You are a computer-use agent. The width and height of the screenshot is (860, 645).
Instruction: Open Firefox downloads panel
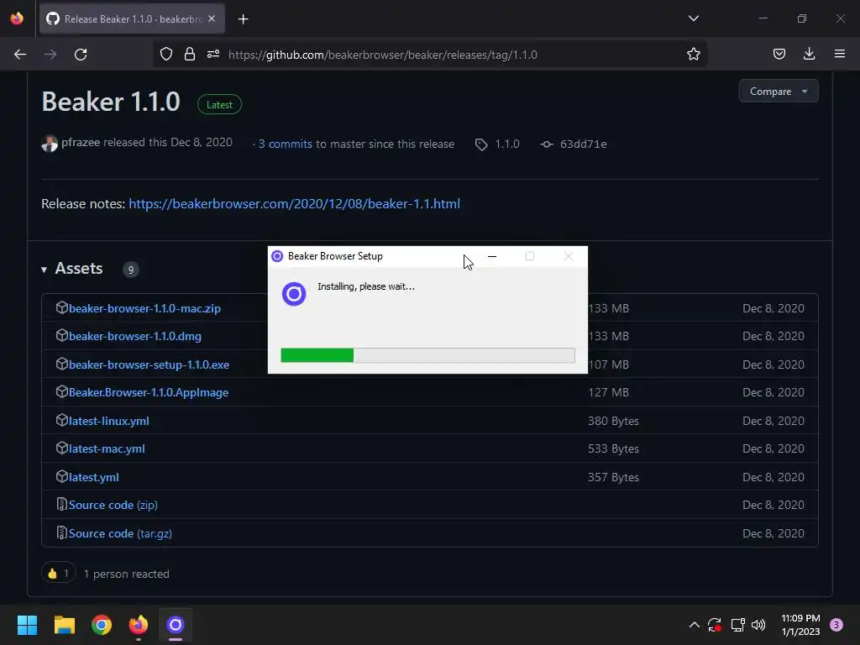coord(809,54)
